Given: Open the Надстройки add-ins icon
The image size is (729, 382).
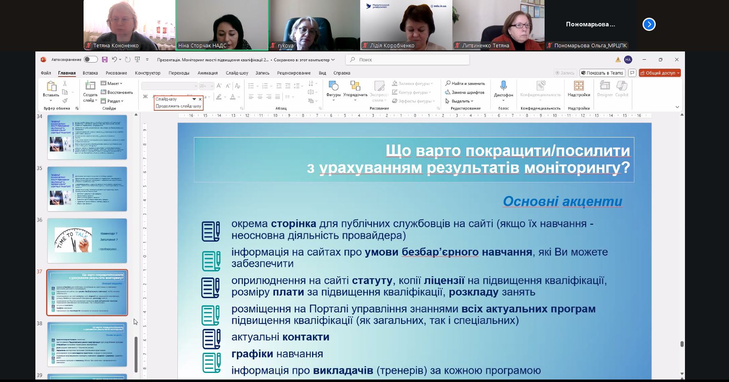Looking at the screenshot, I should [x=579, y=86].
